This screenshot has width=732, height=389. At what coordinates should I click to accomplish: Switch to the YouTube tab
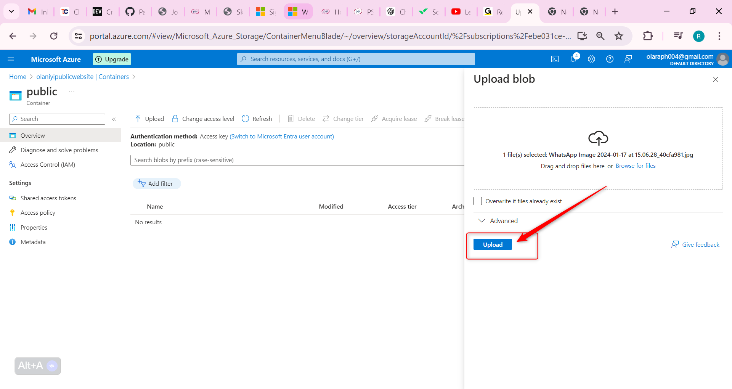tap(461, 12)
